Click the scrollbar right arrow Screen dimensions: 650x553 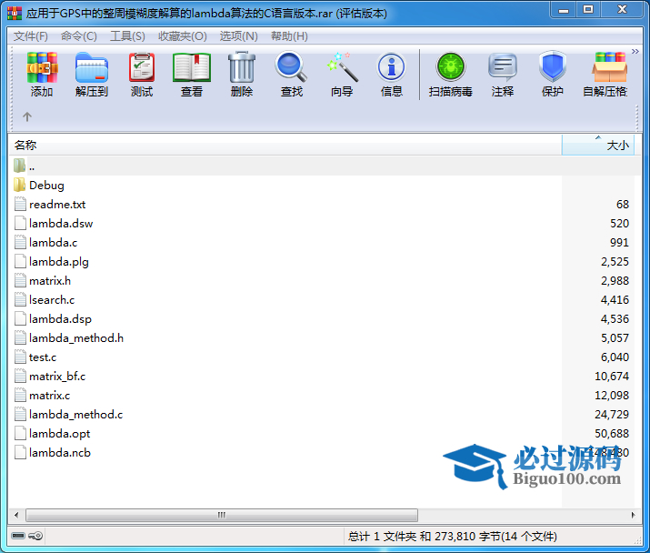pyautogui.click(x=633, y=515)
